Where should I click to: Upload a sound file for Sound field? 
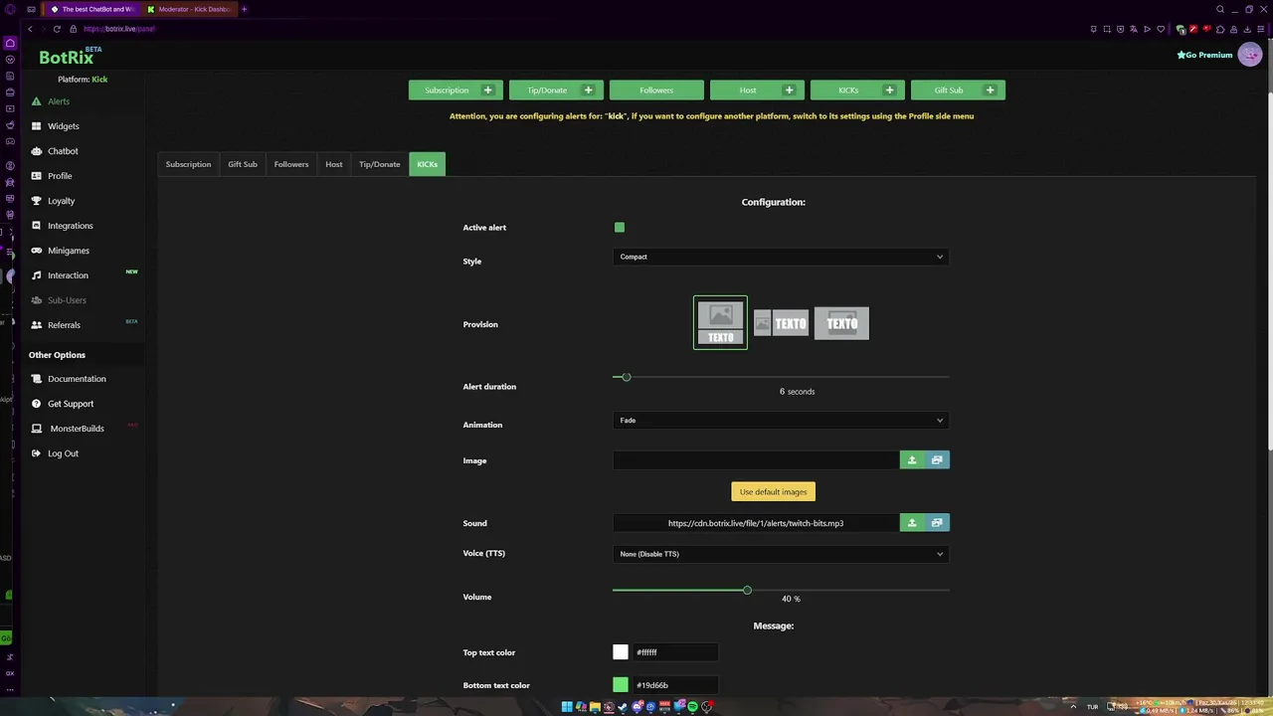click(912, 523)
